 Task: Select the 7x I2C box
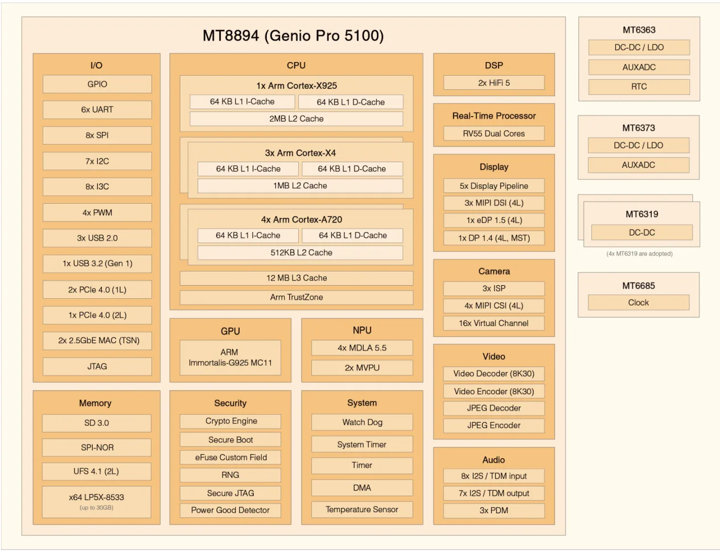[x=97, y=161]
